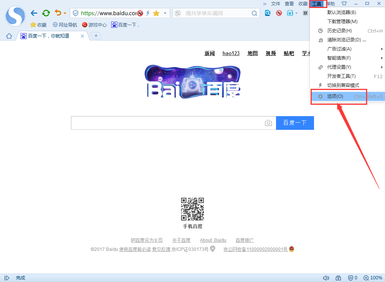Click the 百度一下 search button
The image size is (385, 282).
(x=295, y=123)
